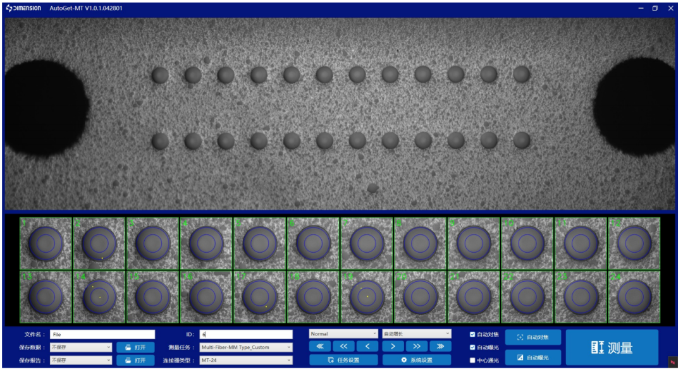Jump to first fiber with triple-left arrow
Screen dimensions: 683x374
click(x=319, y=346)
